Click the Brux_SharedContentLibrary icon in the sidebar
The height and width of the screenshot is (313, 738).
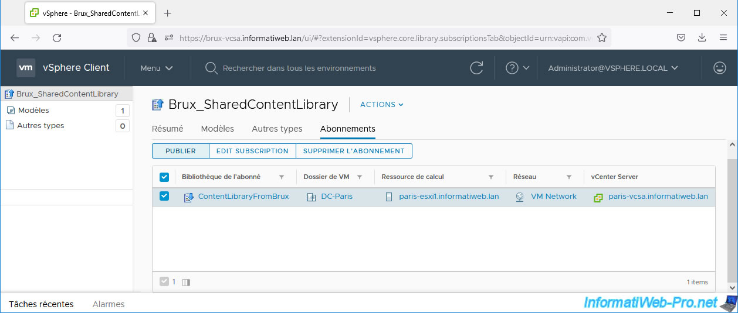tap(9, 94)
